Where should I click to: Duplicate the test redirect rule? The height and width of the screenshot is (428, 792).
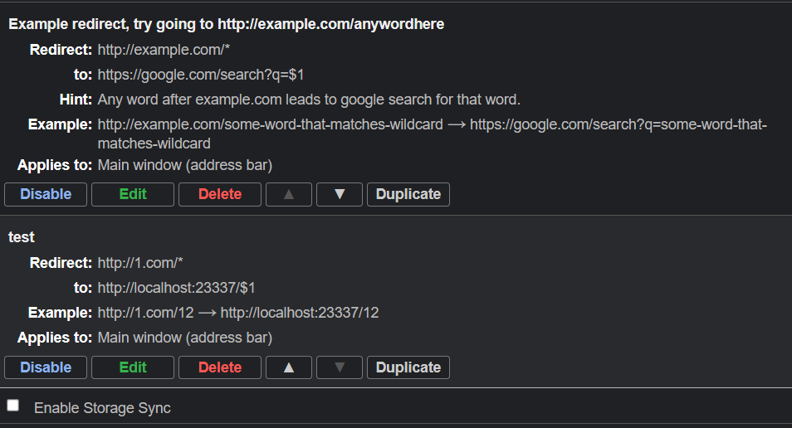click(x=408, y=367)
